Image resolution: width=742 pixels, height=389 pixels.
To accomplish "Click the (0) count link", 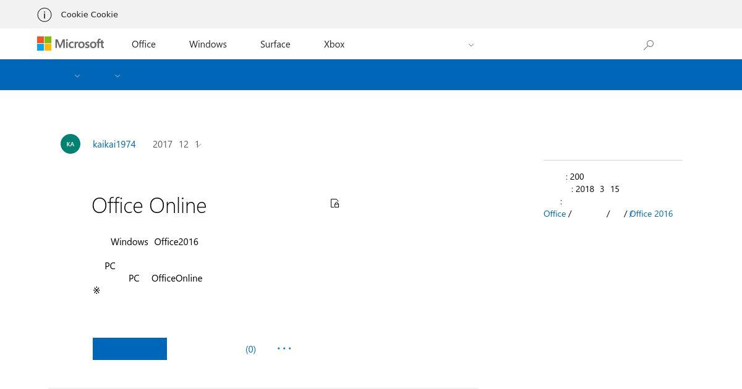I will (250, 349).
